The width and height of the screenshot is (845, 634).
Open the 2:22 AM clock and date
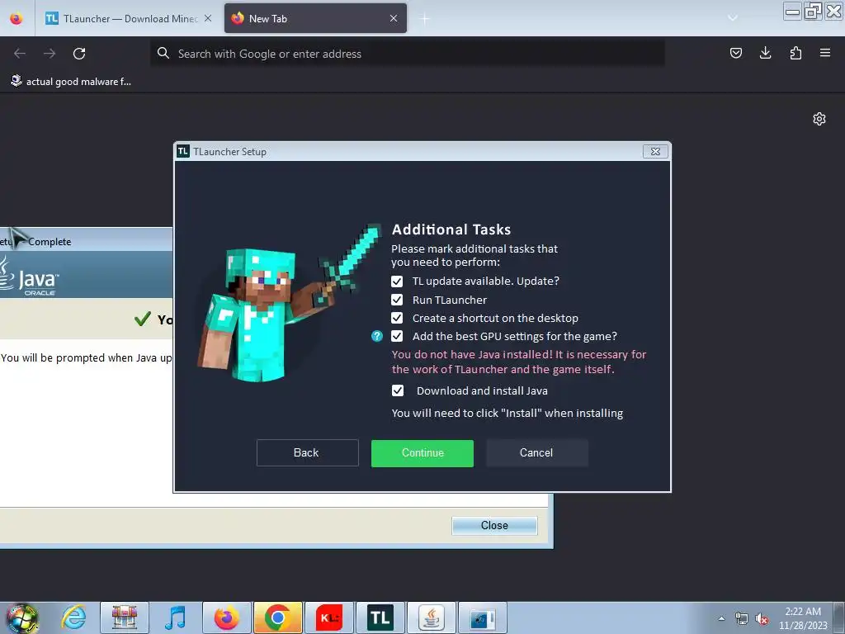click(x=803, y=618)
